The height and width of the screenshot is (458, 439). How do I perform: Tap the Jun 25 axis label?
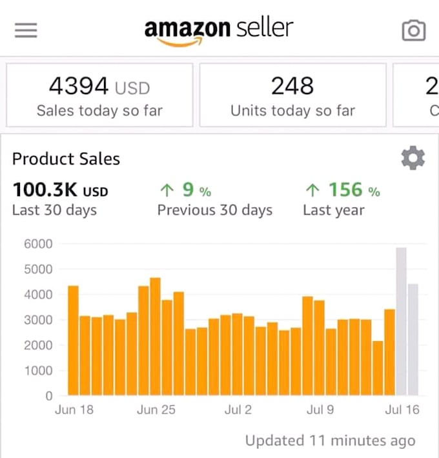156,410
